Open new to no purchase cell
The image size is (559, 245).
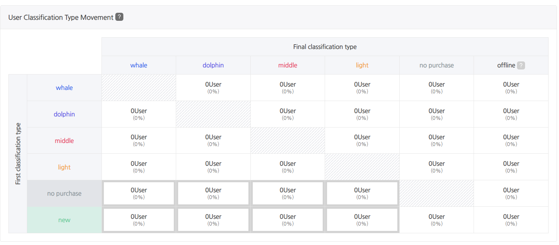click(437, 220)
